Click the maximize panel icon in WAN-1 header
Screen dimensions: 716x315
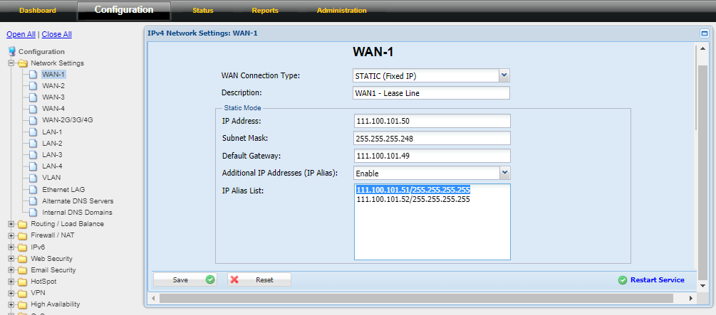(704, 33)
